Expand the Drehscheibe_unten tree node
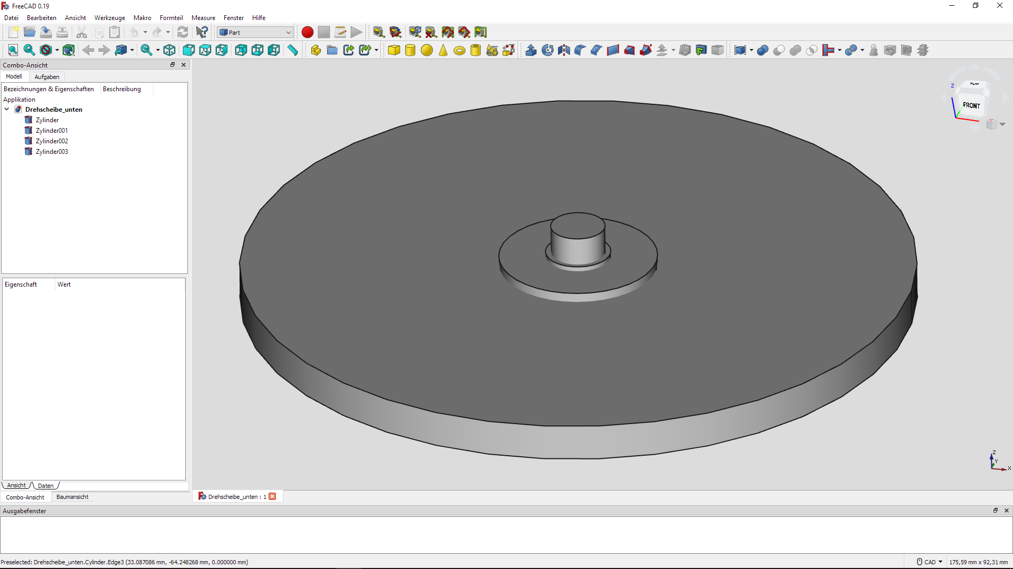This screenshot has width=1013, height=569. [7, 109]
